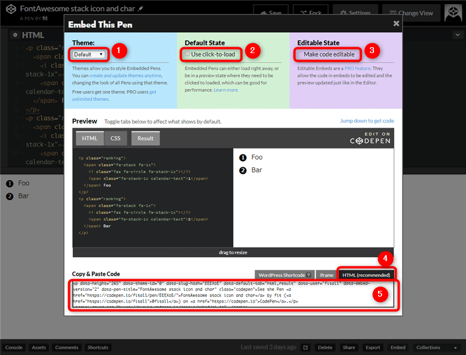Click the user avatar icon top right
Viewport: 466px width, 355px height.
[454, 13]
